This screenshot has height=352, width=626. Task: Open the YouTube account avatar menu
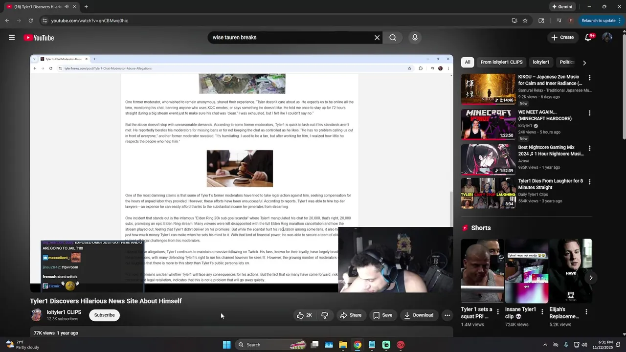(x=607, y=38)
